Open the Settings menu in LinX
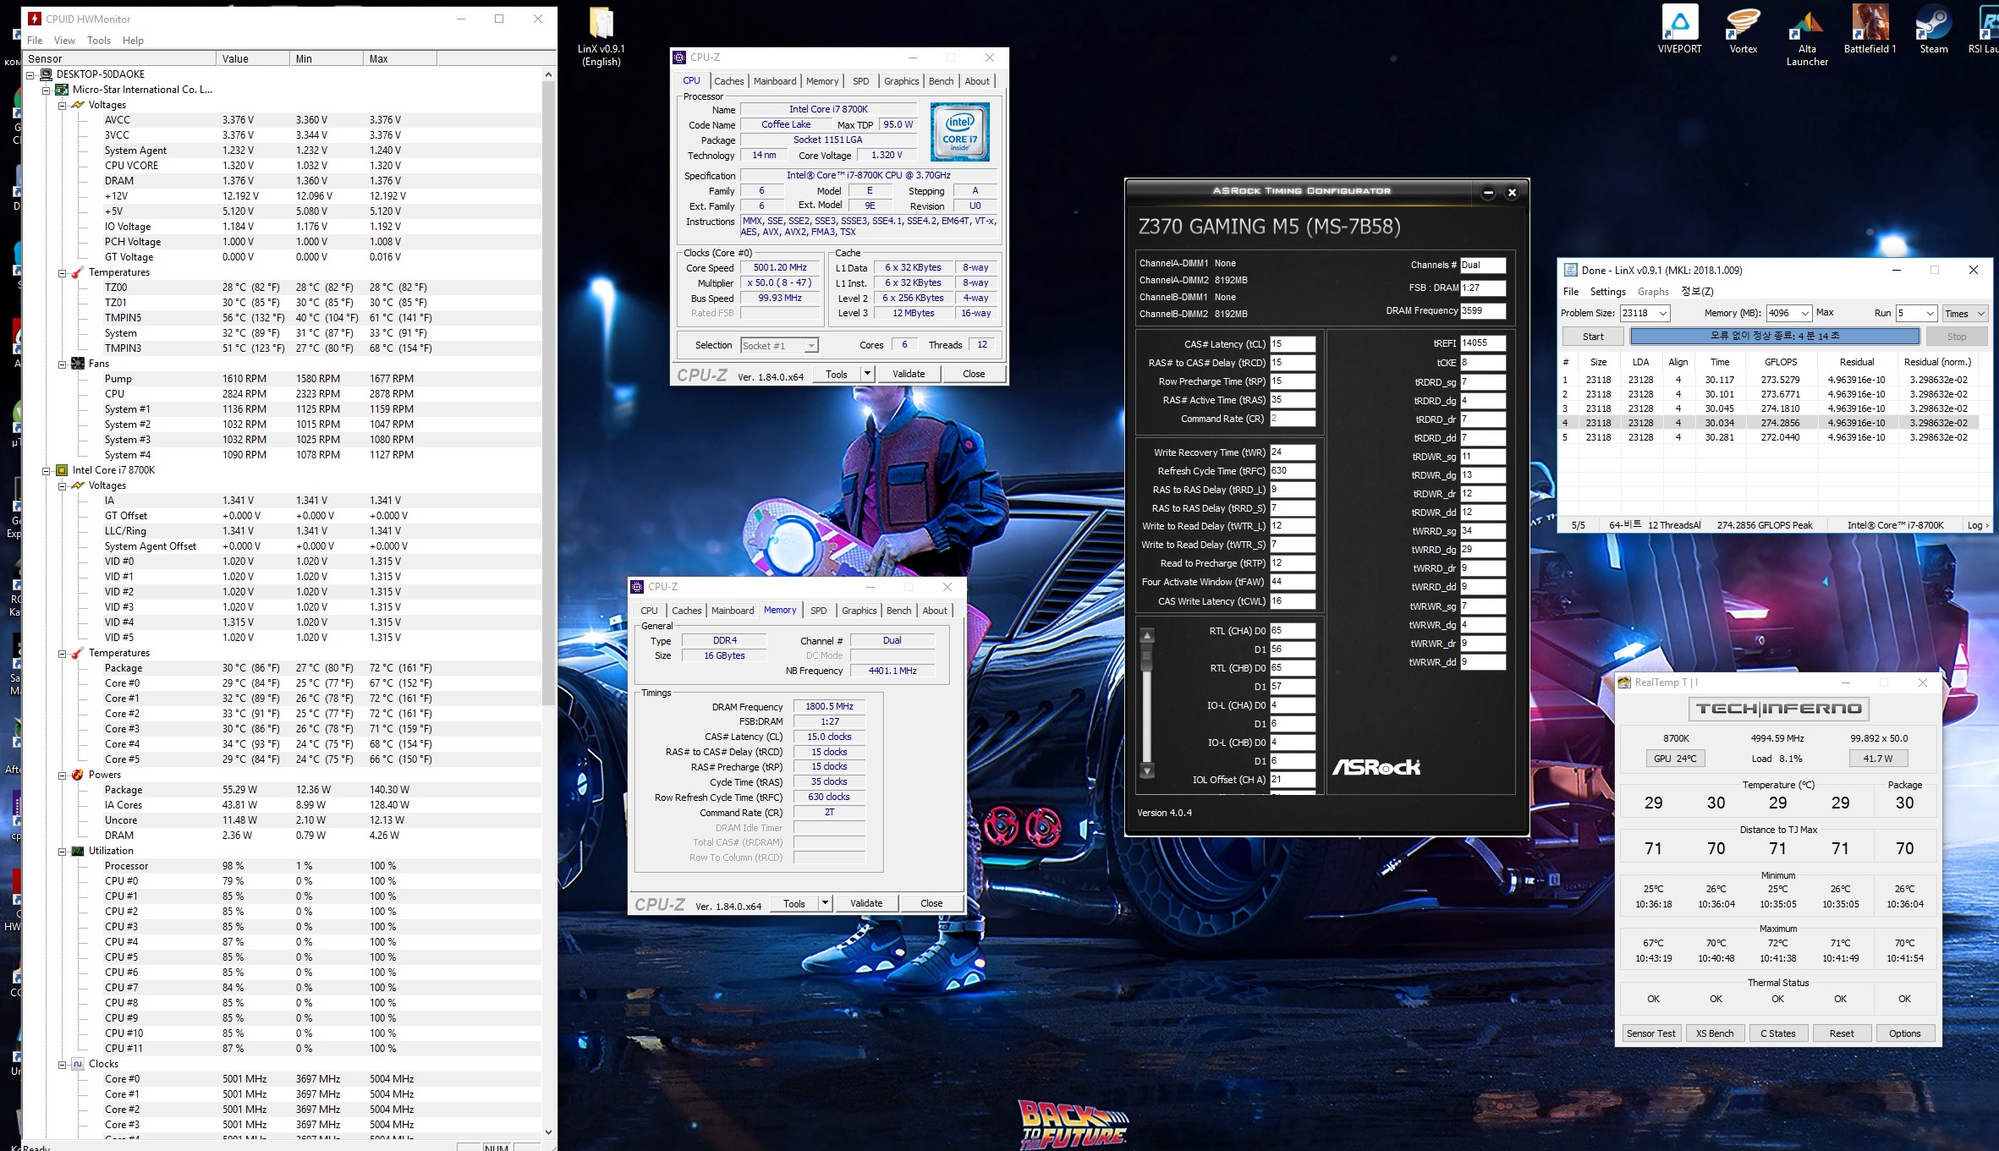This screenshot has height=1151, width=1999. 1607,292
